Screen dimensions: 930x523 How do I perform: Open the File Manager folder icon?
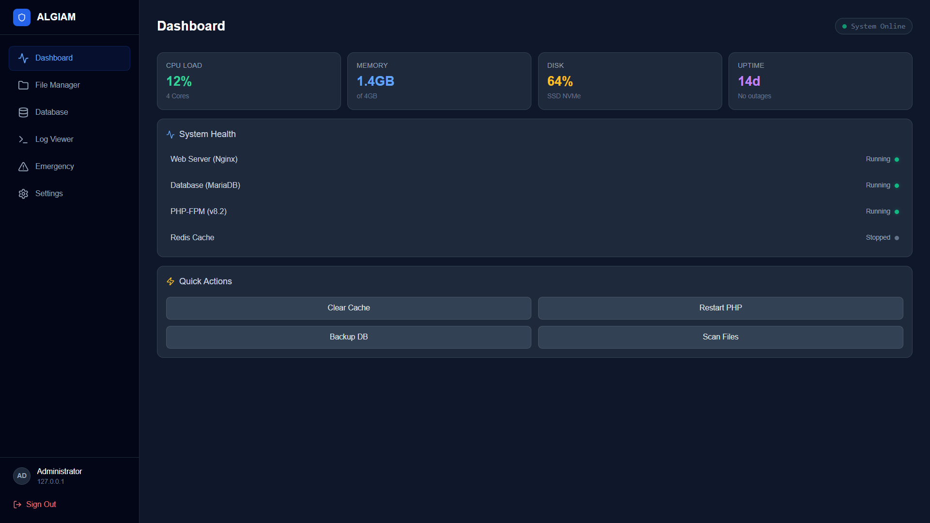(23, 85)
